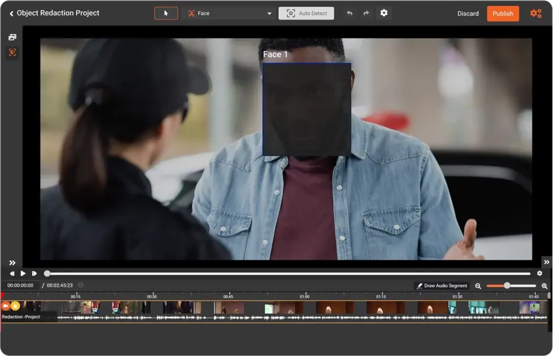This screenshot has height=356, width=553.
Task: Play the video
Action: 23,274
